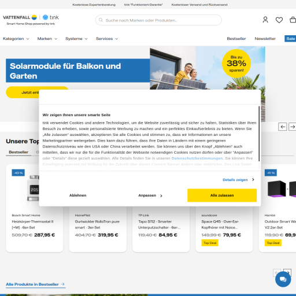Select the Bestseller product tab
The height and width of the screenshot is (296, 296).
pos(18,152)
